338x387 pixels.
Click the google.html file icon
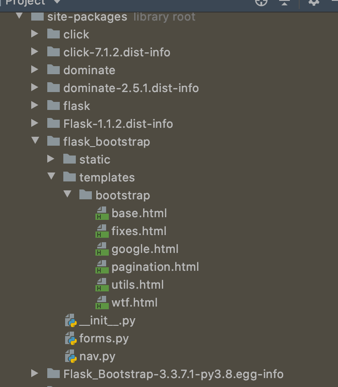tap(102, 249)
